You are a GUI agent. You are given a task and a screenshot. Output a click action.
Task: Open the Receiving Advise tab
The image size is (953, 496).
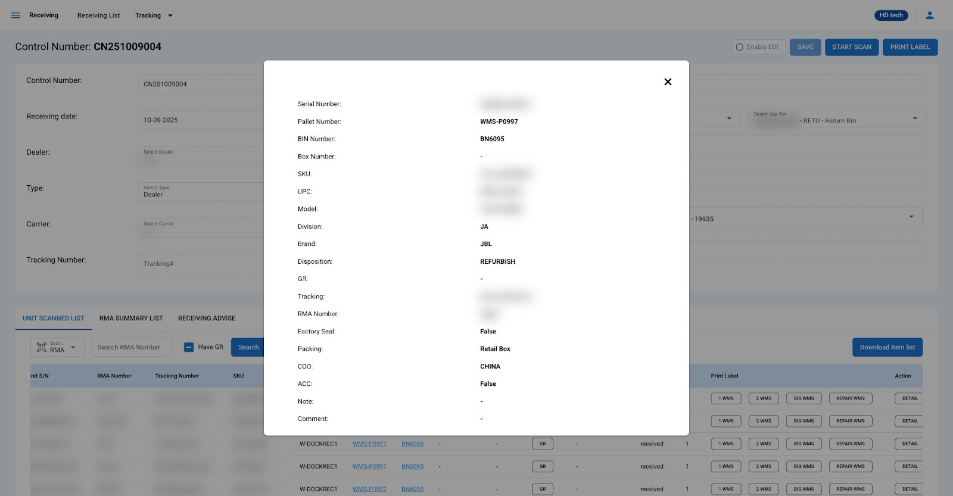(207, 319)
